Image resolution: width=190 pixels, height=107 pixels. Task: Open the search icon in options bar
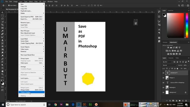pos(179,5)
